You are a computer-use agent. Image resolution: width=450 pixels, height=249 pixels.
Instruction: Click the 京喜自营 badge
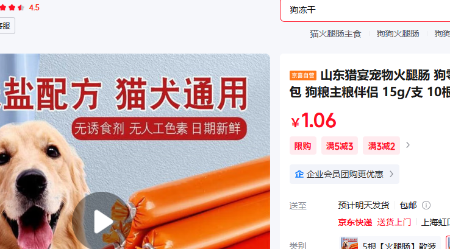[303, 75]
